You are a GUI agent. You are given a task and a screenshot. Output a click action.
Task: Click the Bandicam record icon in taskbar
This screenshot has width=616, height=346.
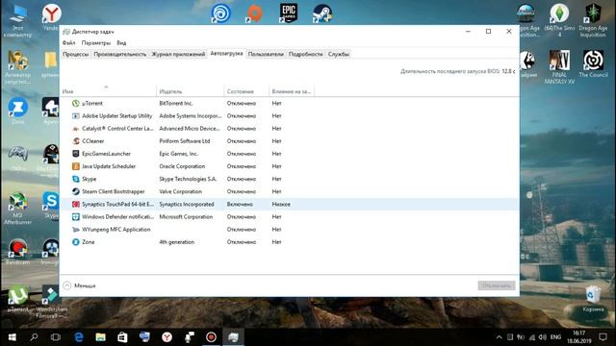211,337
